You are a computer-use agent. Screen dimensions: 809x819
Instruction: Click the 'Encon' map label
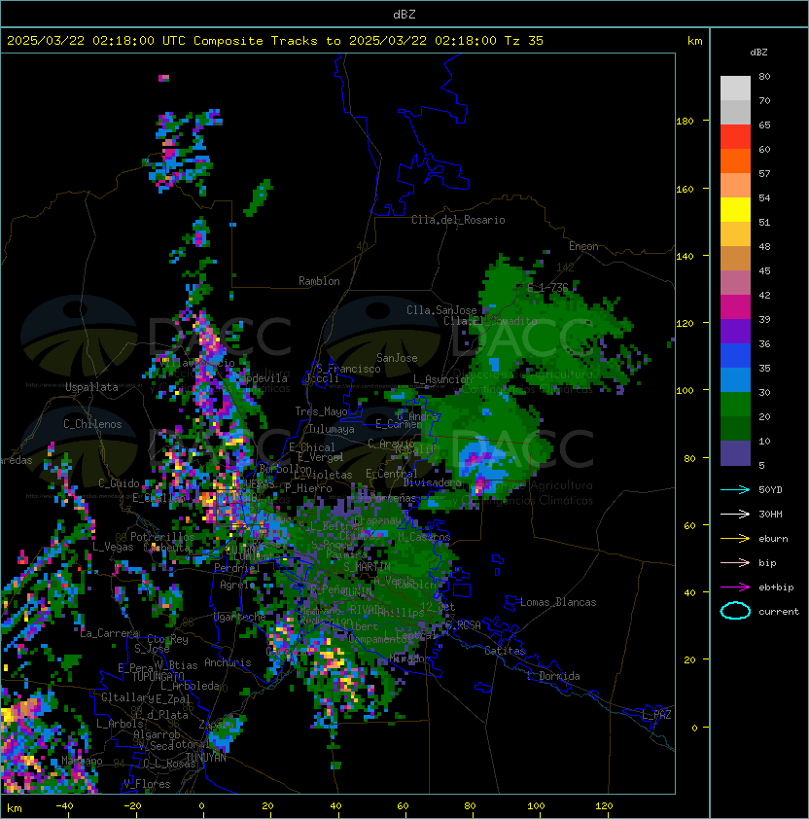tap(583, 246)
